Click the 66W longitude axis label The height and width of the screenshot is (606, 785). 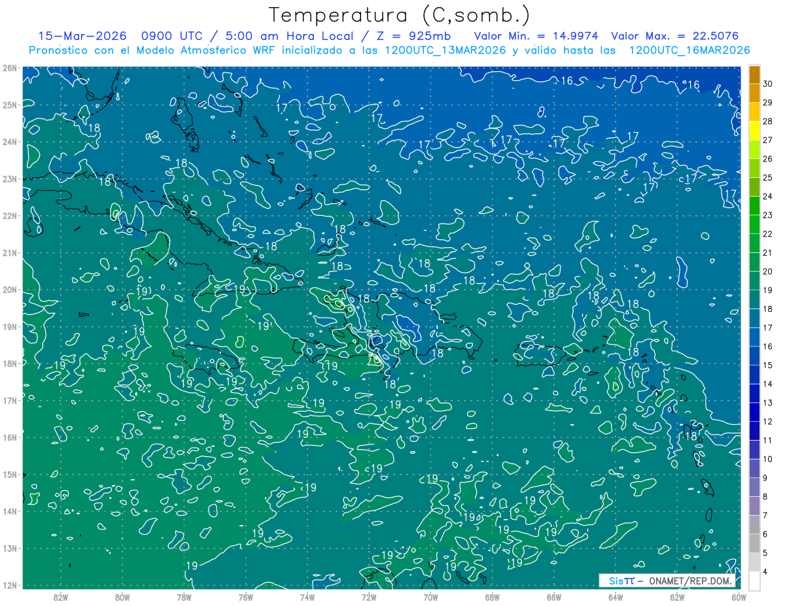point(554,597)
